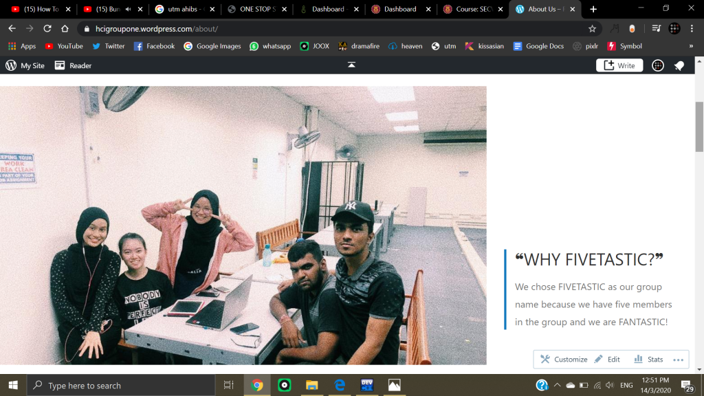The width and height of the screenshot is (704, 396).
Task: Click the Google Docs bookmark
Action: click(x=538, y=46)
